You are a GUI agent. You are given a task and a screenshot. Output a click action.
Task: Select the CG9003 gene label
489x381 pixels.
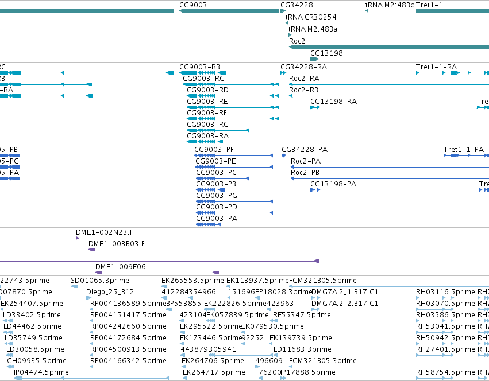point(193,5)
